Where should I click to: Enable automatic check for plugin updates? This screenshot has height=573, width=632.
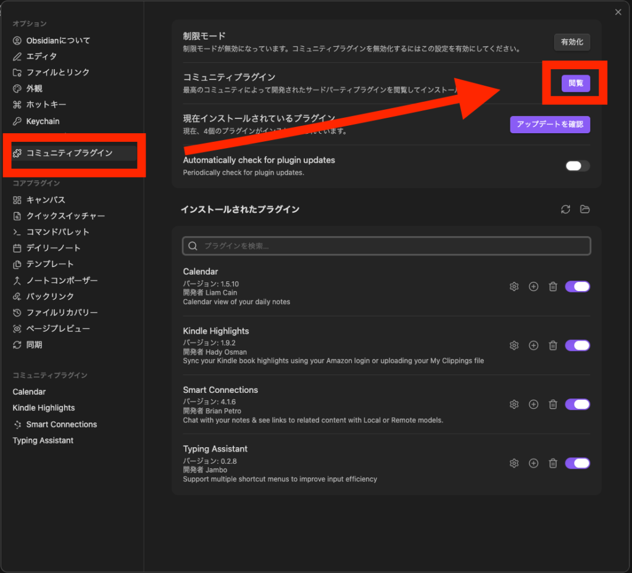coord(578,166)
